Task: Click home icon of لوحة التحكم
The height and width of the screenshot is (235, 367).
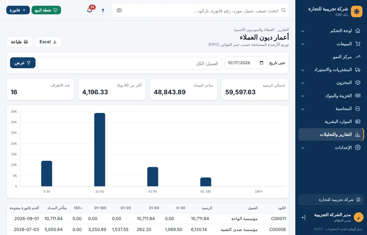Action: pos(358,31)
